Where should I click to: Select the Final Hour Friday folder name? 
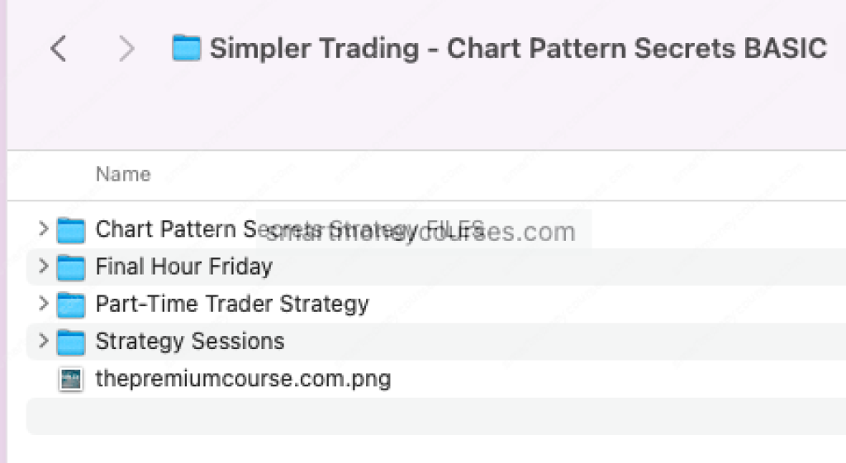183,267
